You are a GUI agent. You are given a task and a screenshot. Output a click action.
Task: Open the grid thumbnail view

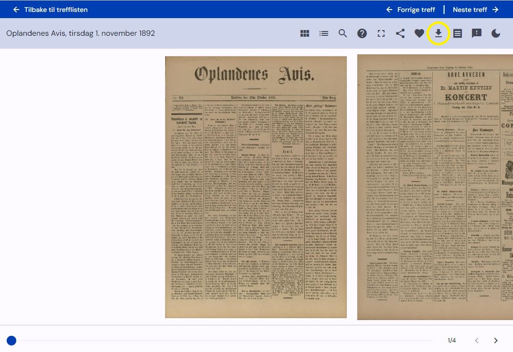[305, 33]
